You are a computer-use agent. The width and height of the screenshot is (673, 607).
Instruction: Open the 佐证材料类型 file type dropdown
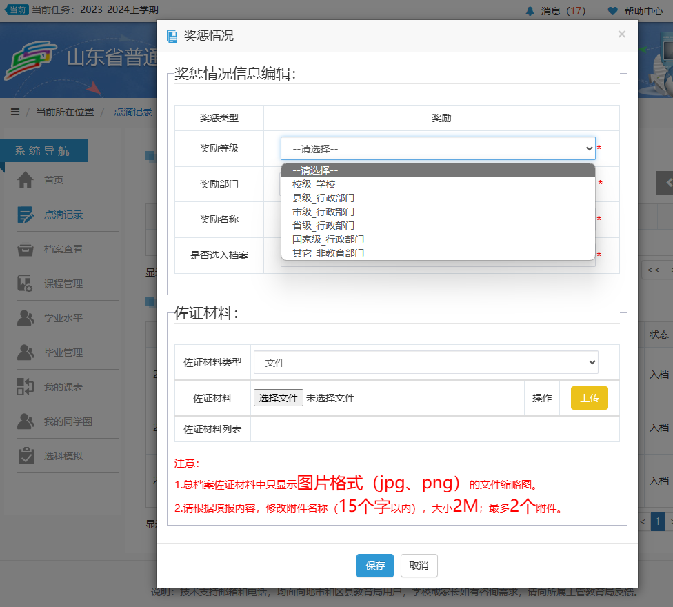click(x=426, y=361)
